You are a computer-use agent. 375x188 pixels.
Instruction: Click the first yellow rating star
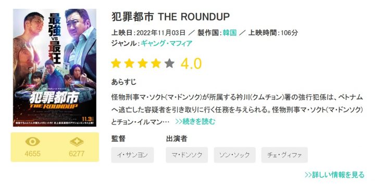tap(116, 64)
